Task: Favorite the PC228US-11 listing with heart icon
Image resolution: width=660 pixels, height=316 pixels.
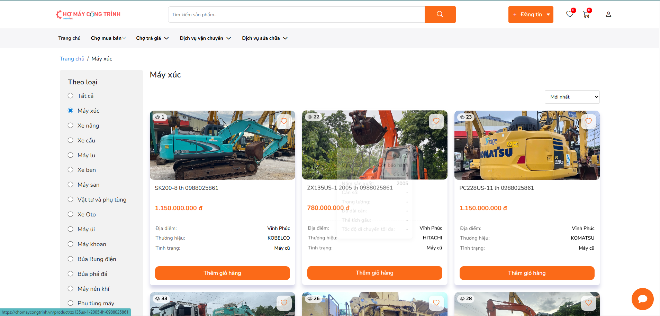Action: [588, 121]
